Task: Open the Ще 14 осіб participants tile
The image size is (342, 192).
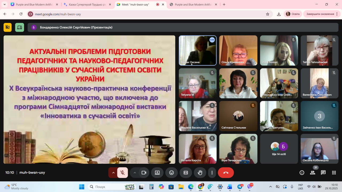Action: tap(279, 149)
